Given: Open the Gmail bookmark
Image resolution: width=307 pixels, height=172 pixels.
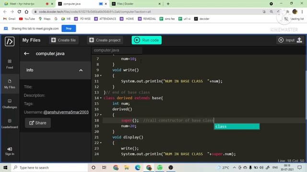Looking at the screenshot, I should tap(10, 19).
